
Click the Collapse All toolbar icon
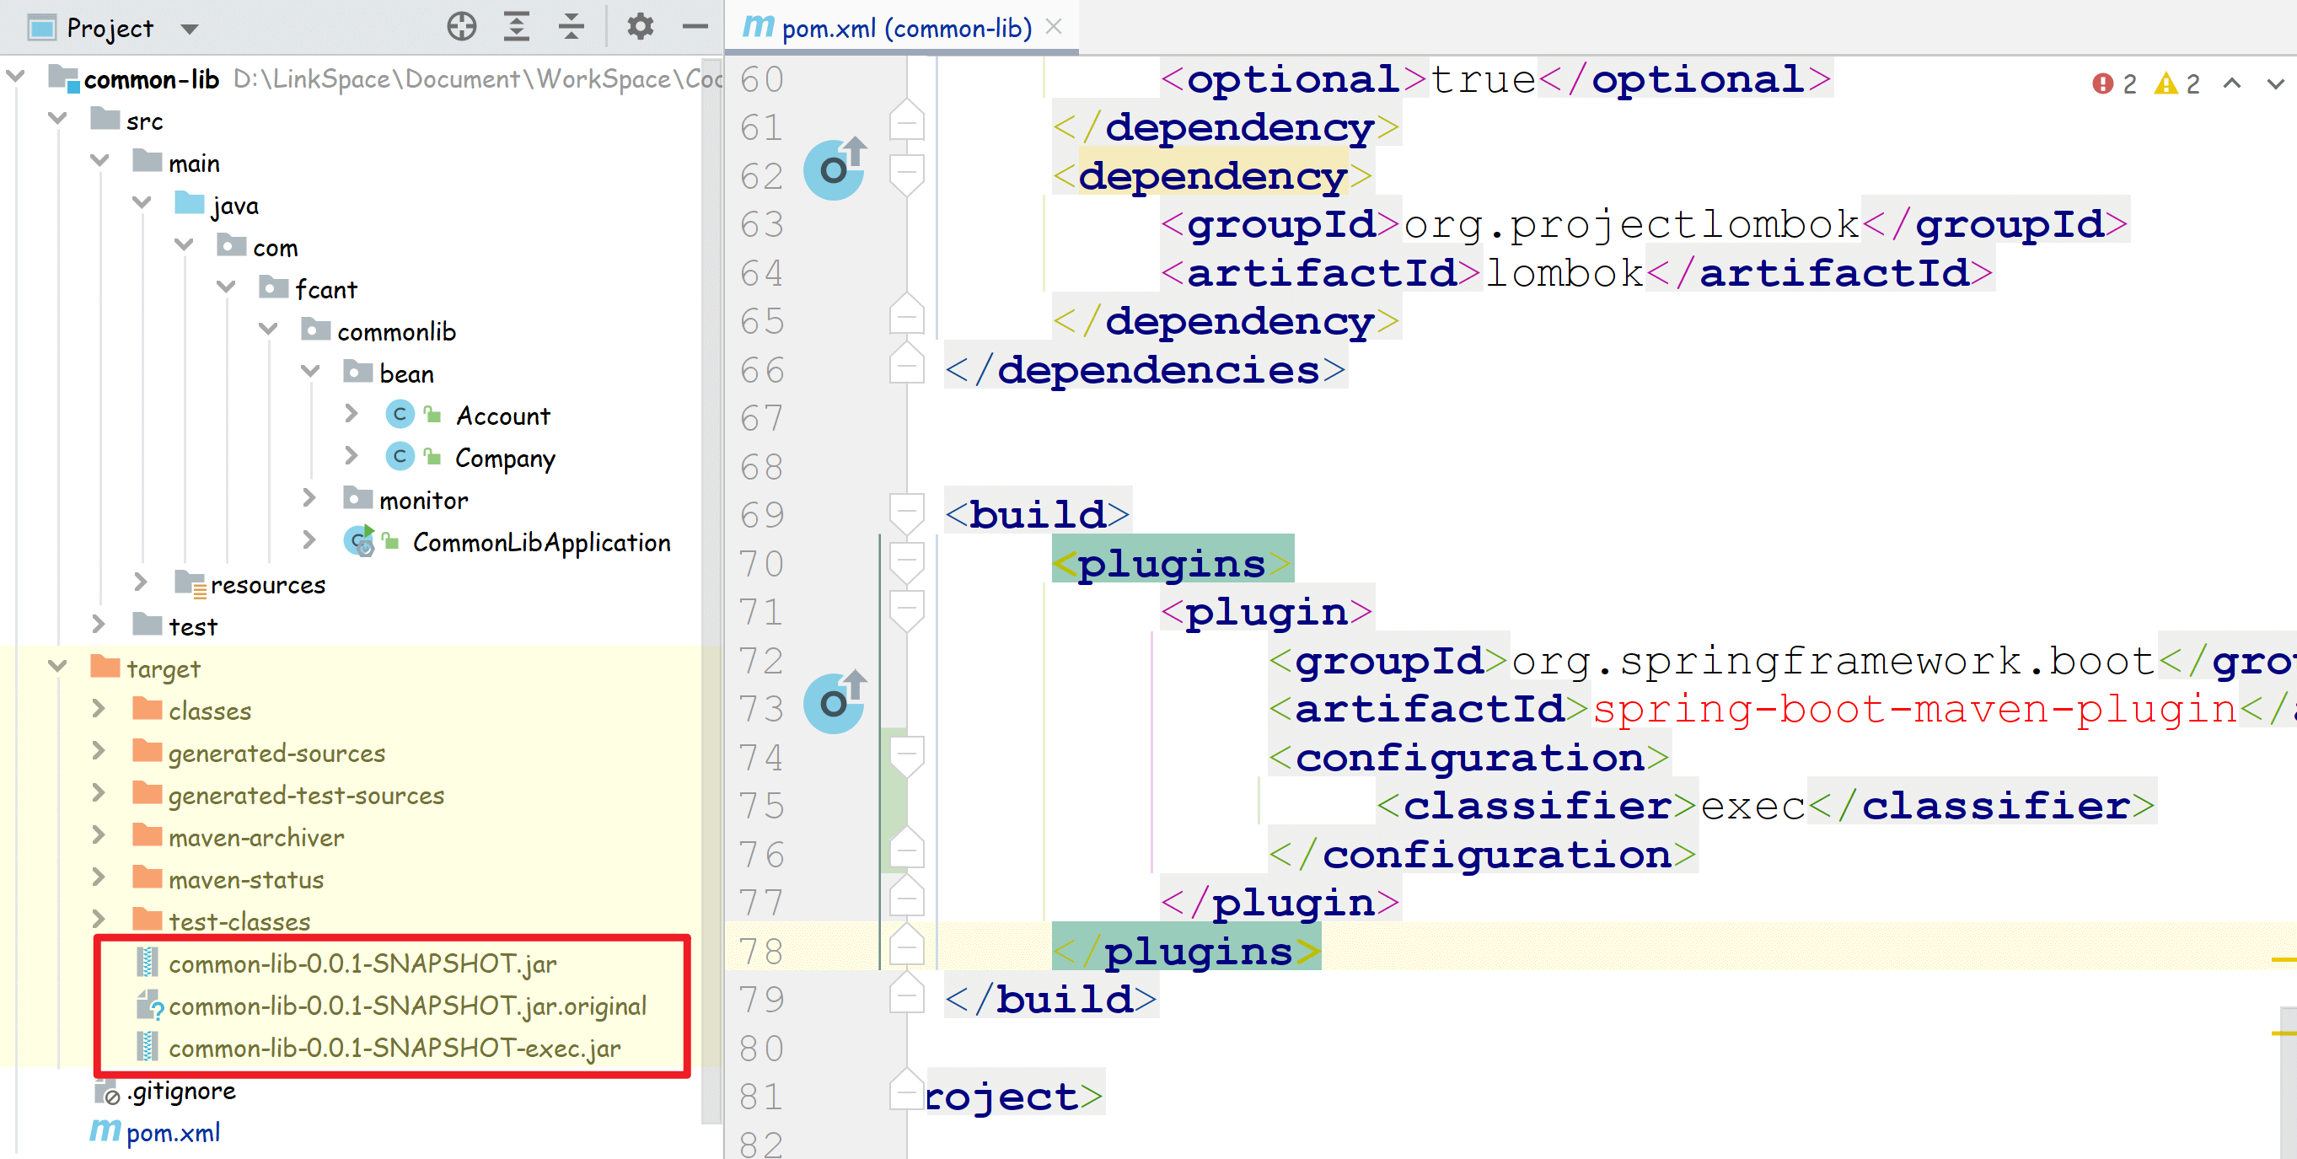point(571,27)
